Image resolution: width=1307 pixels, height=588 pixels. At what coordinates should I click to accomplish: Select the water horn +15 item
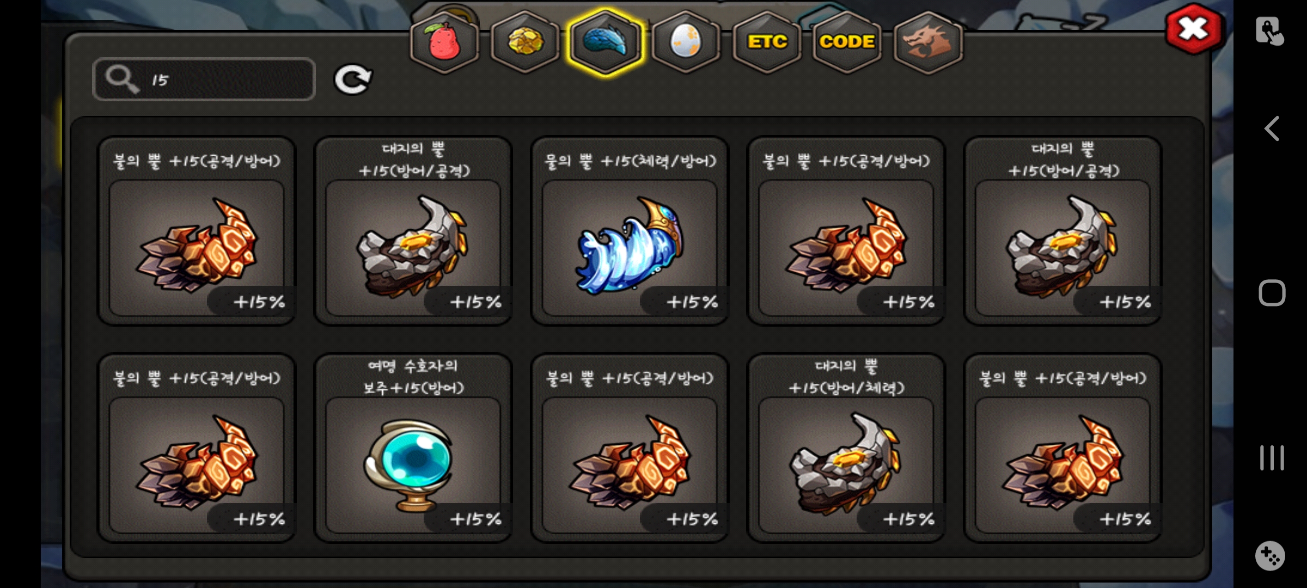pos(630,231)
